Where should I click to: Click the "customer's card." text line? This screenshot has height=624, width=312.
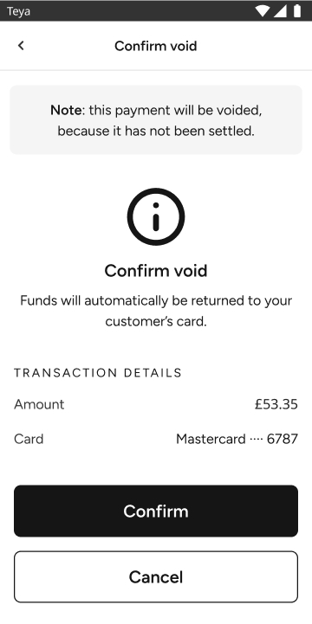click(x=156, y=322)
